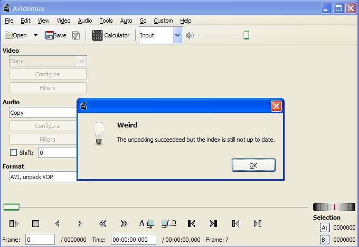The width and height of the screenshot is (359, 247).
Task: Click Audio Configure button
Action: [x=43, y=126]
